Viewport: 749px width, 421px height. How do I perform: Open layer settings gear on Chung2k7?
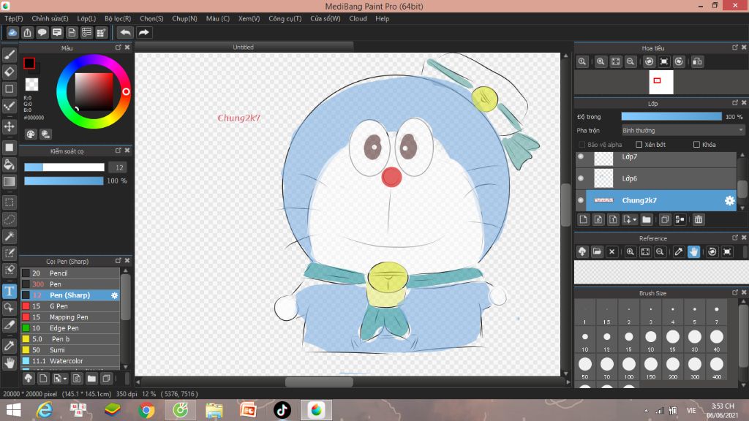(x=729, y=200)
